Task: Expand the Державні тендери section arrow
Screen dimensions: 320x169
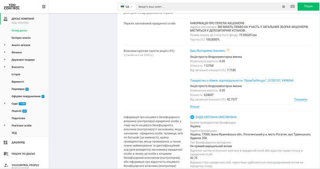Action: 5,59
